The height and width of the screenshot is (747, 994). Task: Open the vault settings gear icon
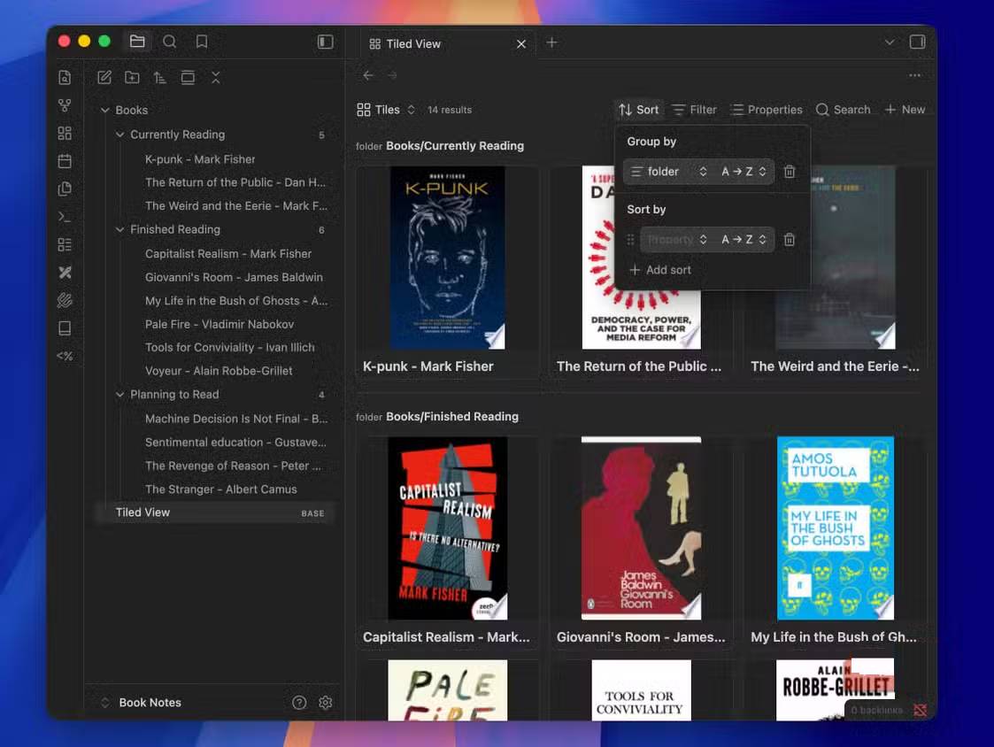pos(325,703)
